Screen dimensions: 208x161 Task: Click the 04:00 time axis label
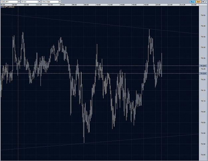point(63,5)
